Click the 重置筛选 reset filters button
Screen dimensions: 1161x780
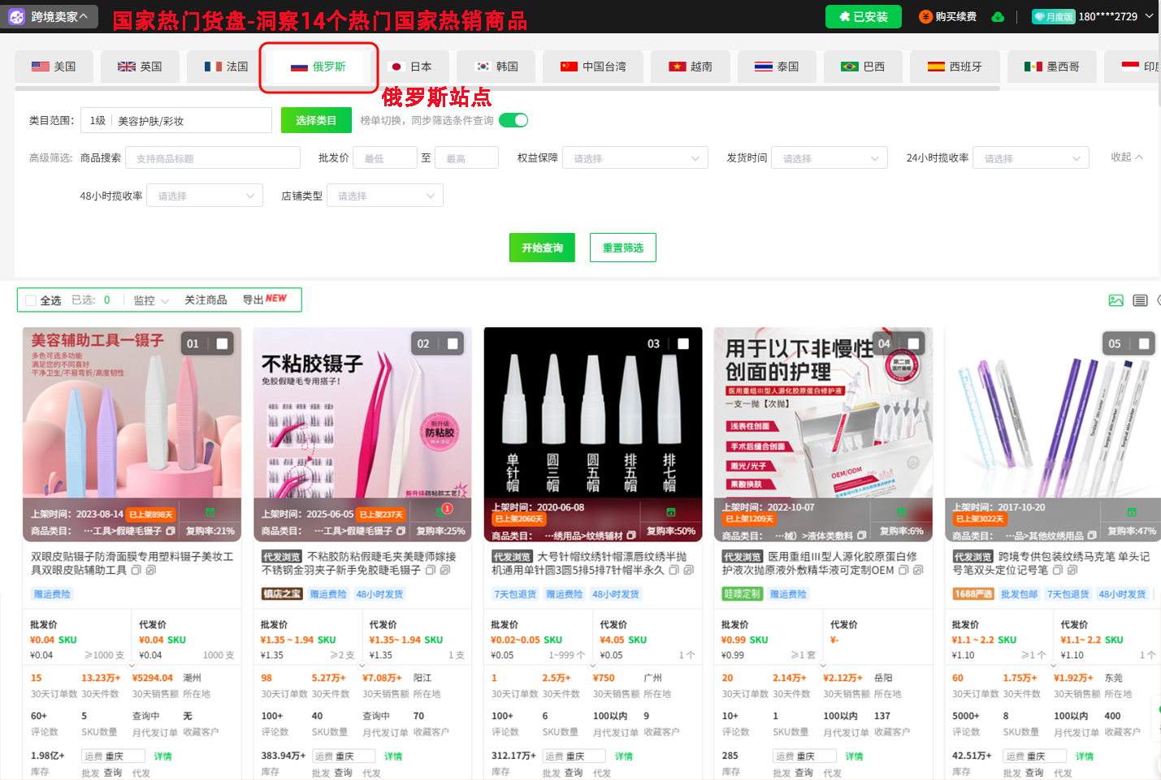622,248
